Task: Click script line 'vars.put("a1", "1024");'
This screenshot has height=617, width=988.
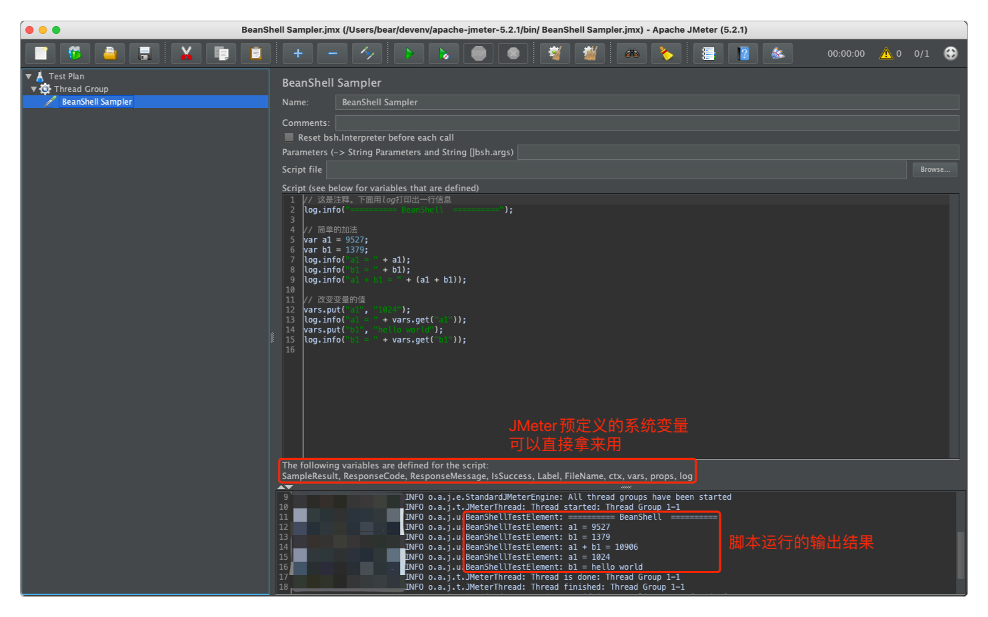Action: (357, 310)
